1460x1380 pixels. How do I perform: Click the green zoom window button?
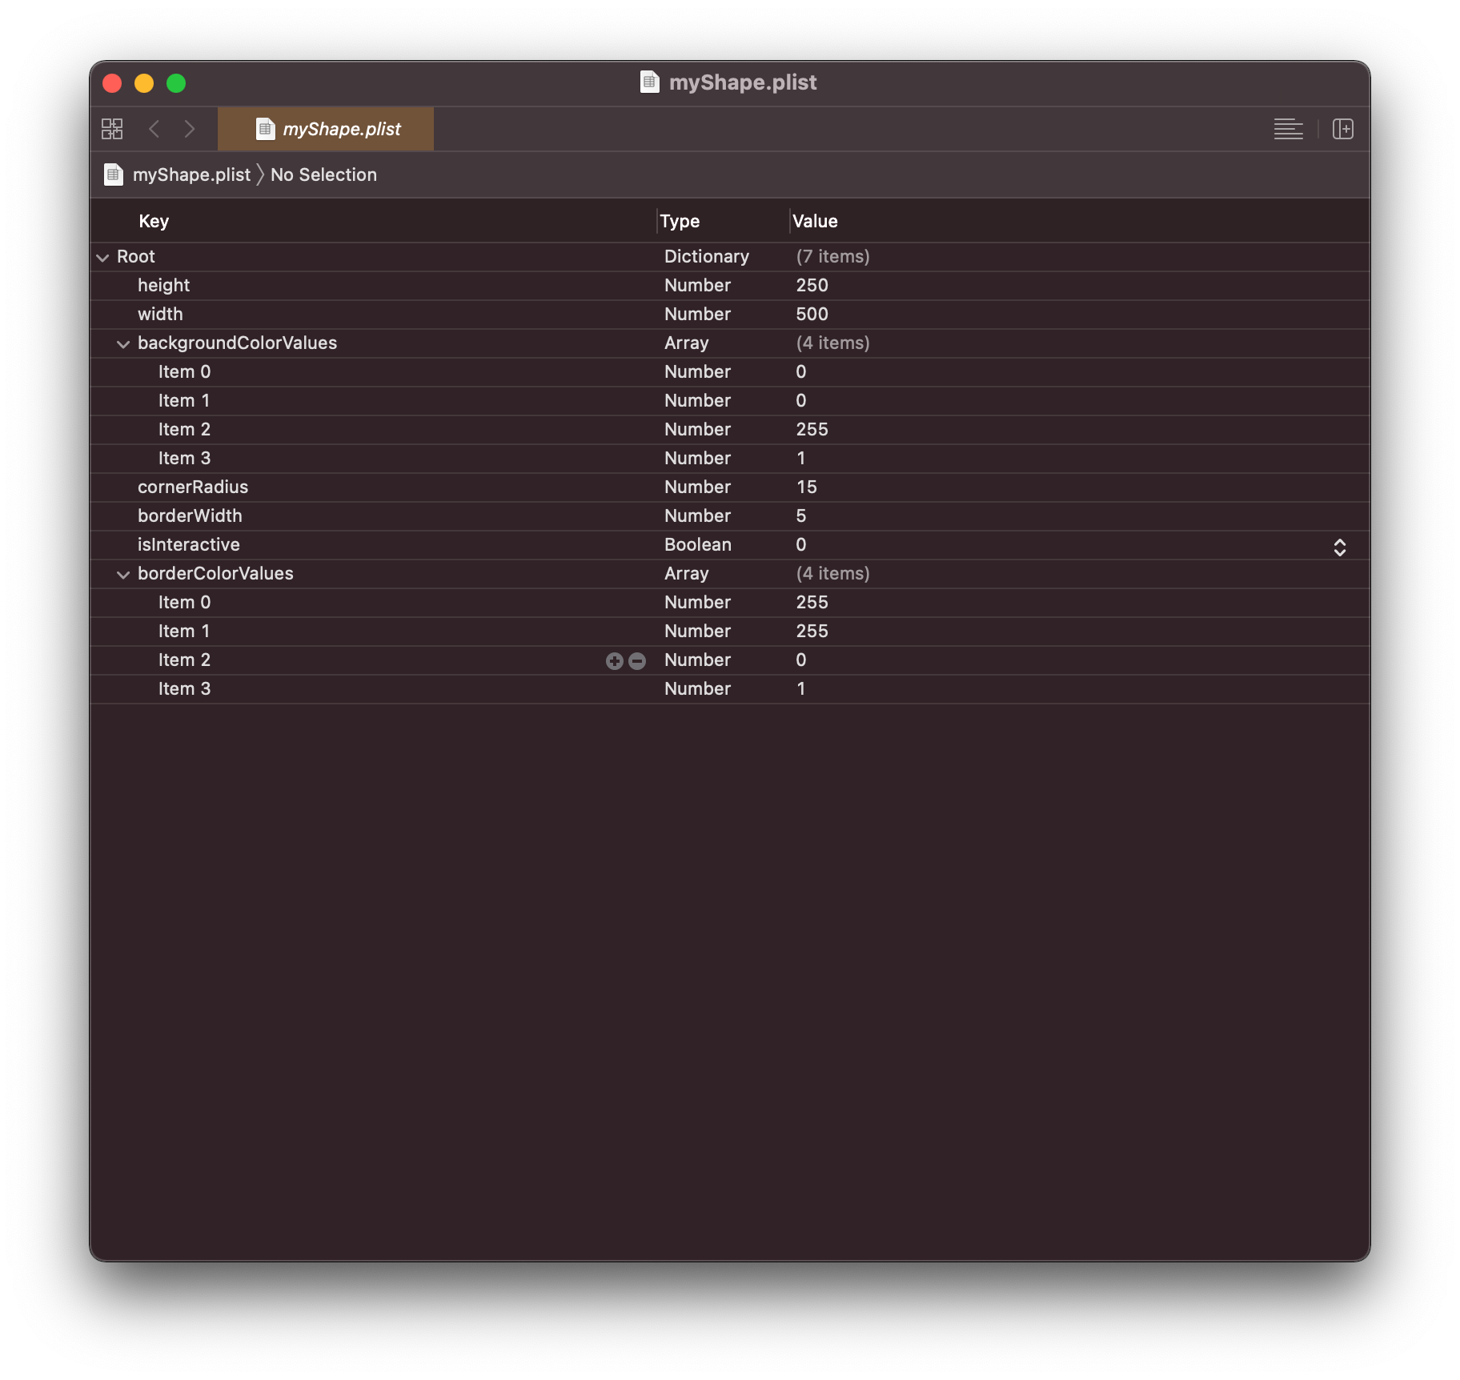coord(176,83)
